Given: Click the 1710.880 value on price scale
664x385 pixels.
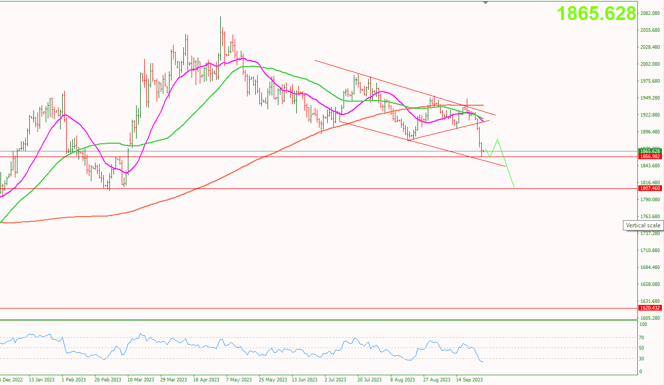Looking at the screenshot, I should tap(650, 251).
